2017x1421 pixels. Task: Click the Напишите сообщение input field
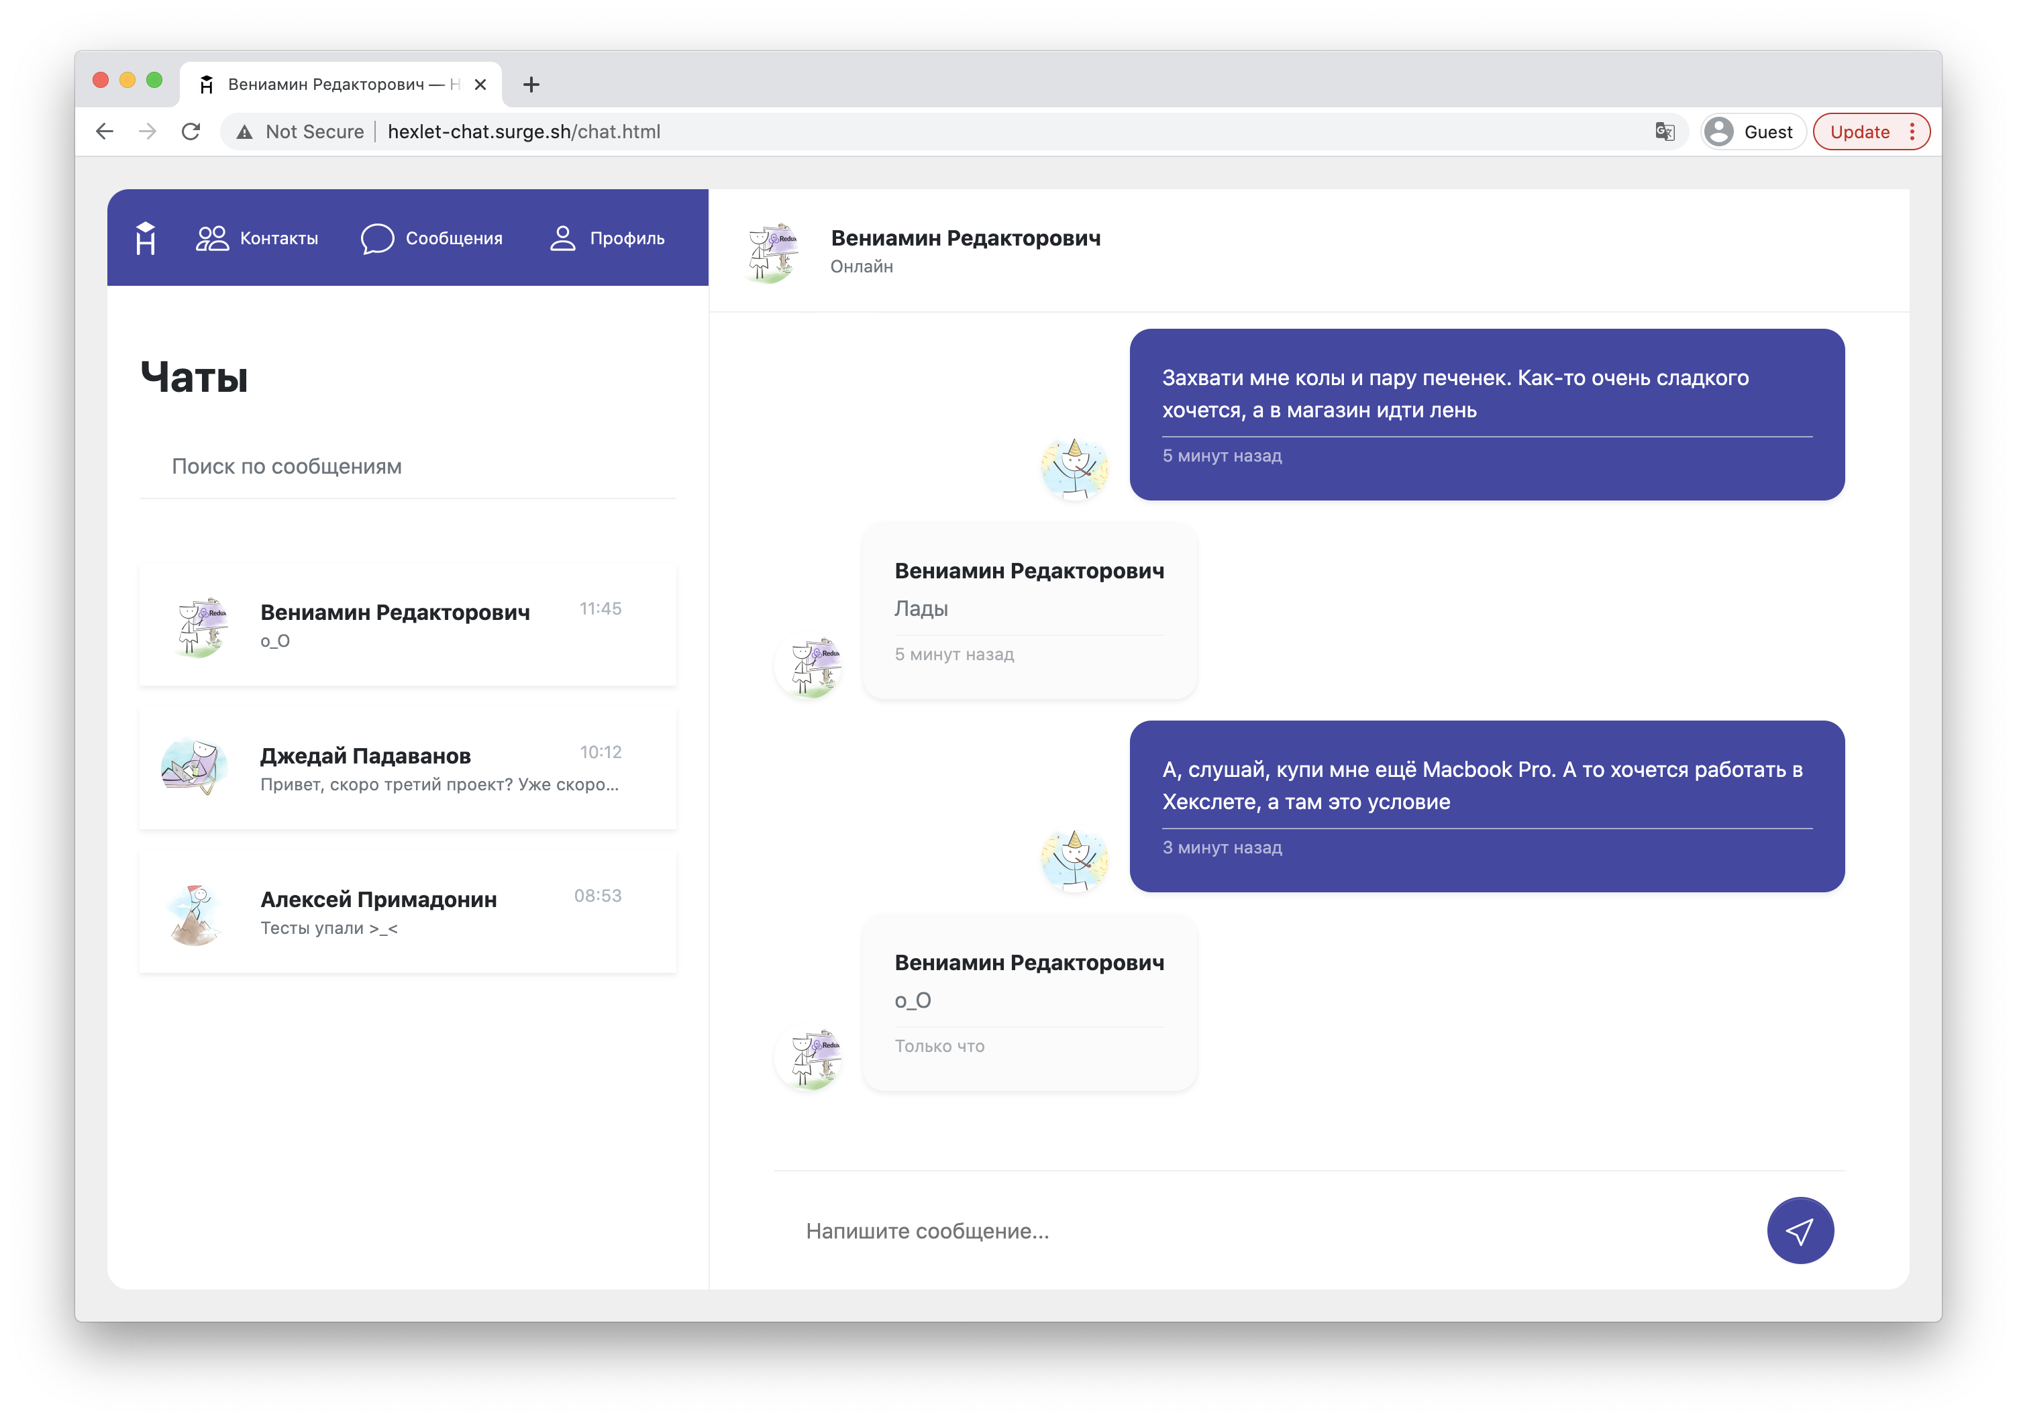[x=927, y=1230]
